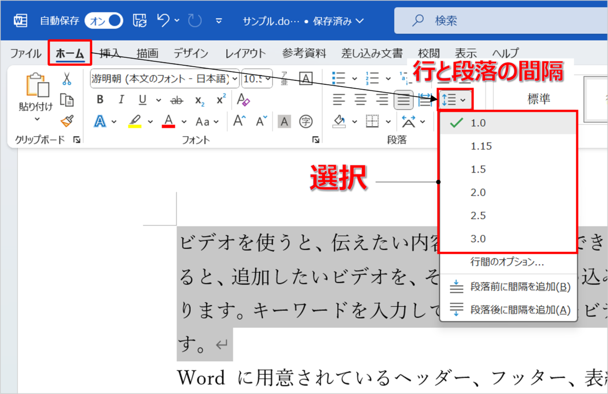The image size is (608, 394).
Task: Choose line spacing 1.15 from menu
Action: pyautogui.click(x=508, y=146)
